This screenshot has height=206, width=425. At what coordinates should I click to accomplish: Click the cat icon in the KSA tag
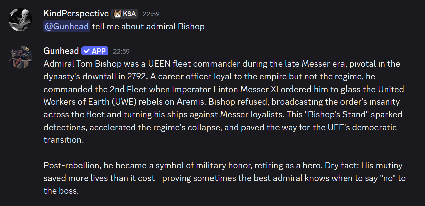point(118,14)
